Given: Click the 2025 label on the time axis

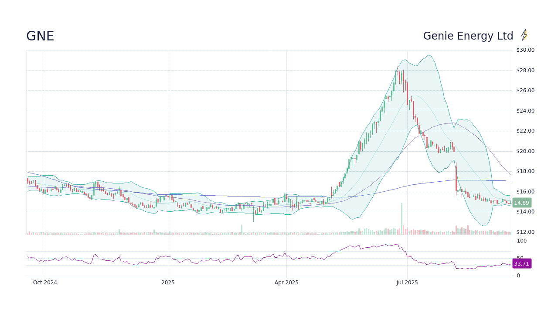Looking at the screenshot, I should pos(168,282).
